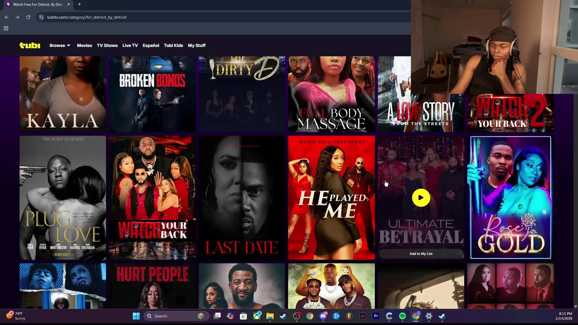The width and height of the screenshot is (578, 325).
Task: Reload the Tubi page
Action: pyautogui.click(x=28, y=17)
